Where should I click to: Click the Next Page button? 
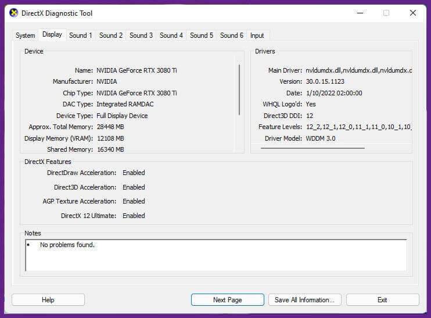228,299
